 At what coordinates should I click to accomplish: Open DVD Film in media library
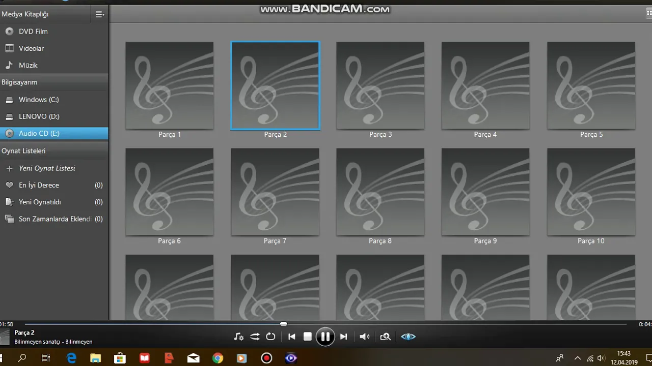(x=54, y=32)
